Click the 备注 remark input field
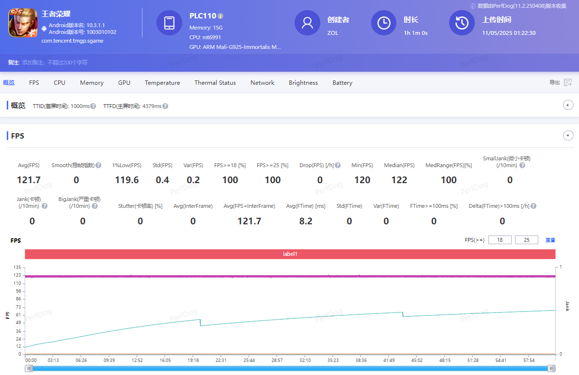The width and height of the screenshot is (579, 375). tap(55, 62)
